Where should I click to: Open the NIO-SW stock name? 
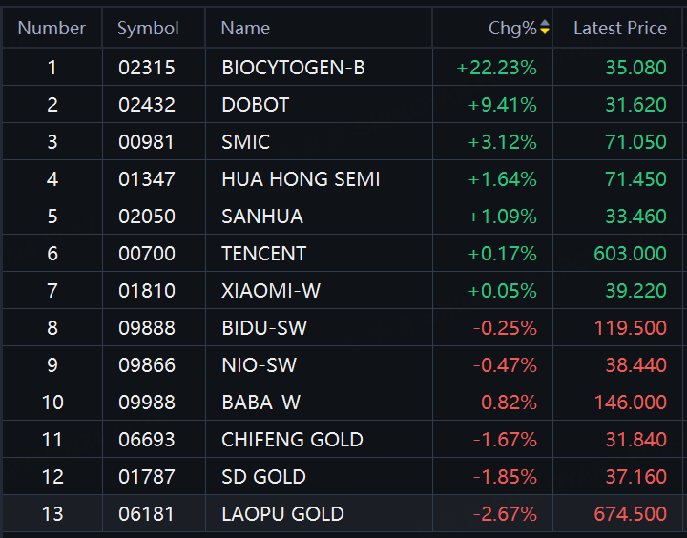coord(259,365)
